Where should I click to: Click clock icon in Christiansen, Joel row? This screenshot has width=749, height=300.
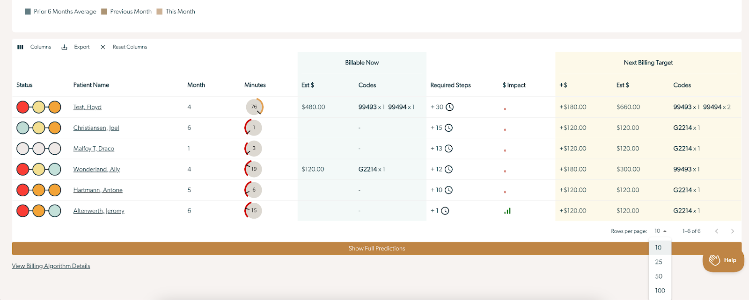[448, 128]
